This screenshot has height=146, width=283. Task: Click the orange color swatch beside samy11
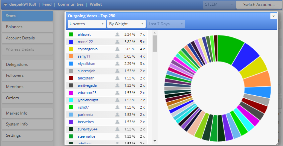(71, 56)
